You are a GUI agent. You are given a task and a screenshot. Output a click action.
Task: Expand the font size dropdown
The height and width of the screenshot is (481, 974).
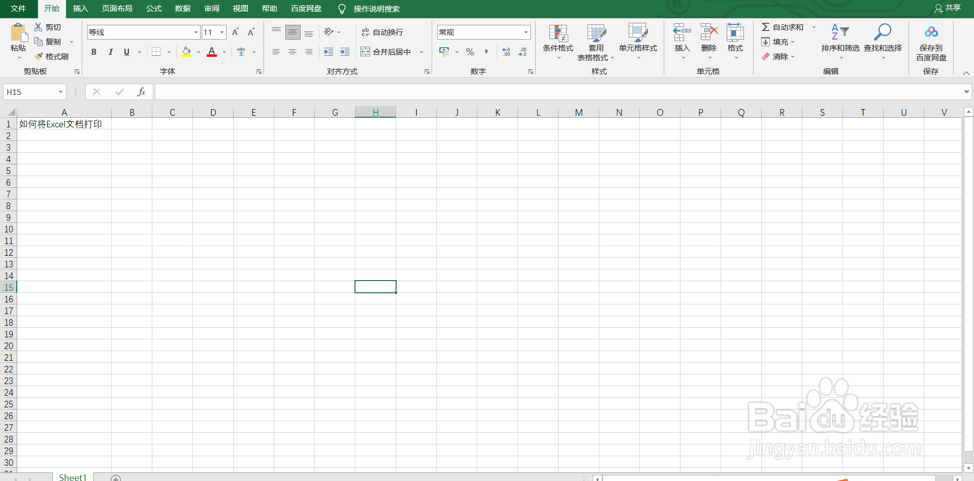222,32
